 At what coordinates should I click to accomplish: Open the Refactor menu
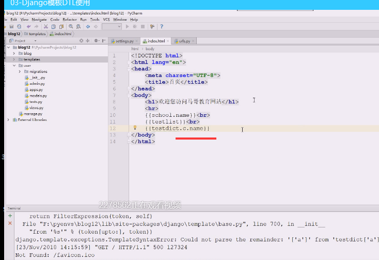click(x=70, y=20)
